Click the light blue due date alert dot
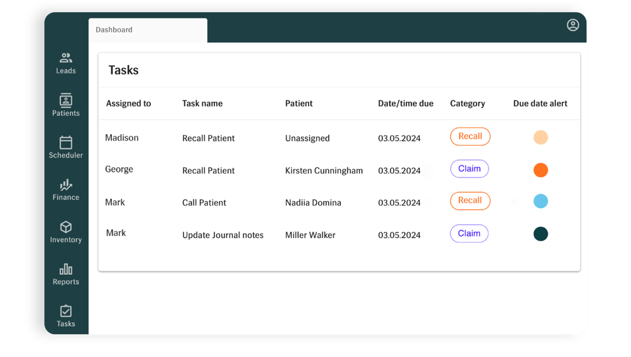Image resolution: width=631 pixels, height=357 pixels. (541, 201)
